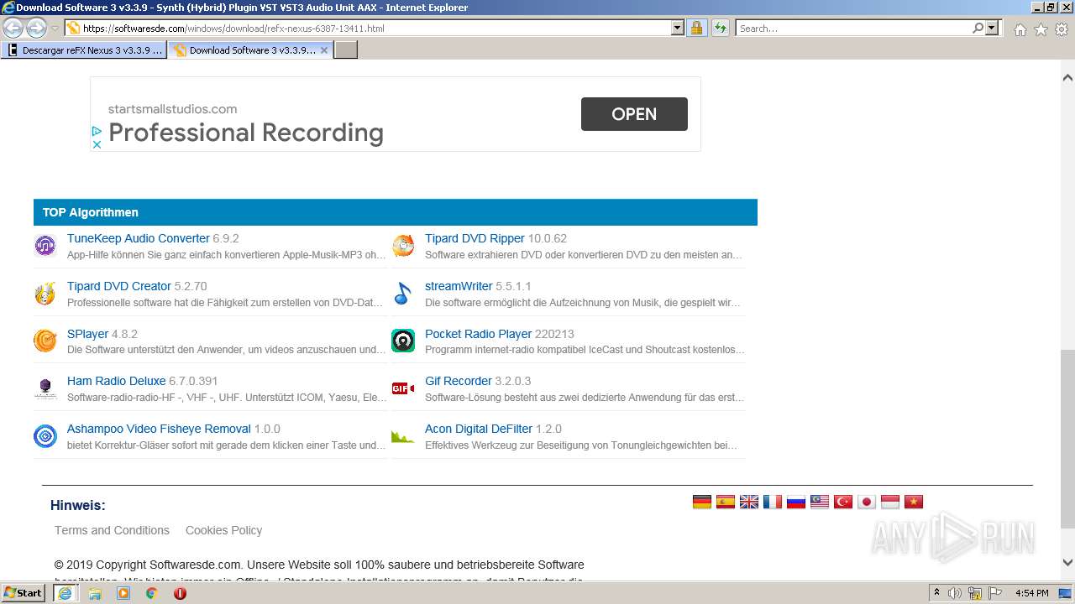
Task: Open Chrome from the taskbar
Action: [x=152, y=593]
